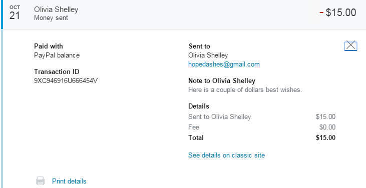
Task: Collapse the Olivia Shelley transaction header row
Action: (183, 14)
